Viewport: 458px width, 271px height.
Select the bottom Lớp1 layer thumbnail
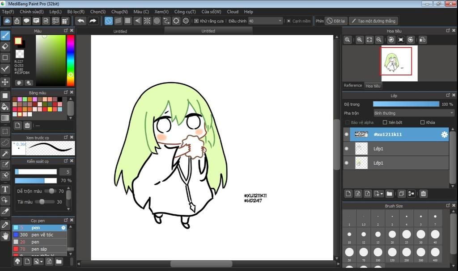click(361, 163)
